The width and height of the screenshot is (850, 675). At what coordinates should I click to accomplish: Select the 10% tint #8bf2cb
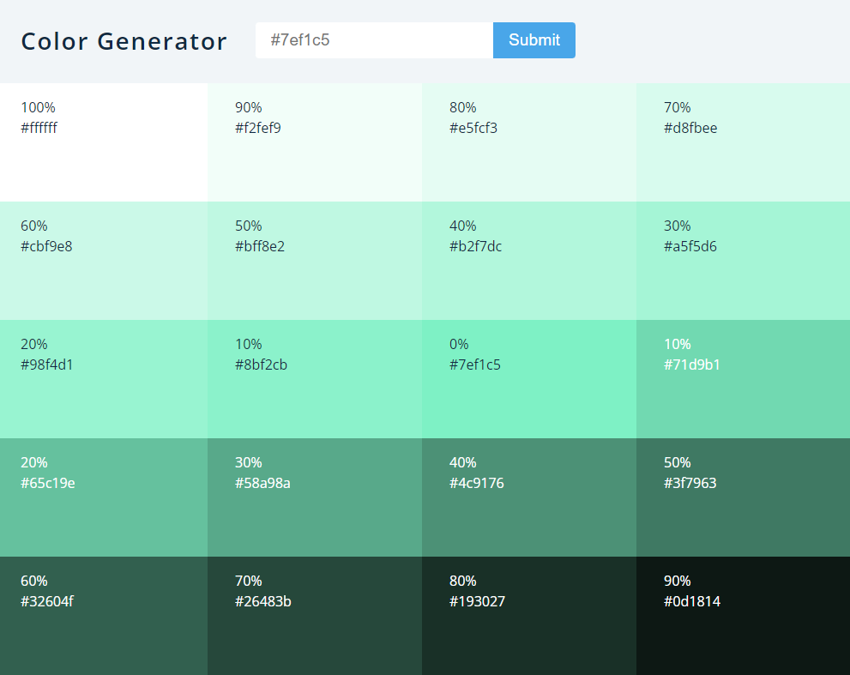point(315,378)
